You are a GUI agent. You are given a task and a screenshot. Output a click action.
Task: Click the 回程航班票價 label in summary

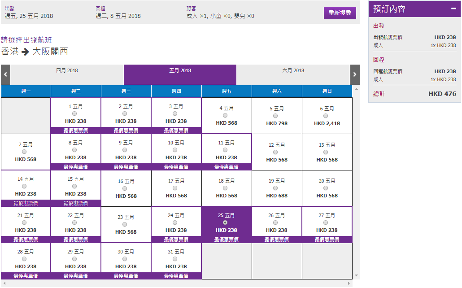[388, 71]
